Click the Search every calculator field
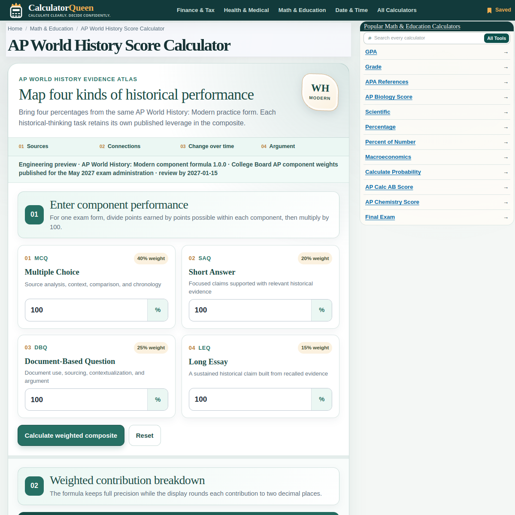The width and height of the screenshot is (515, 515). point(427,38)
